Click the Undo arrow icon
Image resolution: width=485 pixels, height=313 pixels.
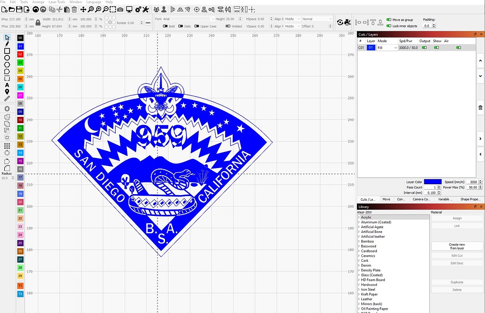click(36, 9)
